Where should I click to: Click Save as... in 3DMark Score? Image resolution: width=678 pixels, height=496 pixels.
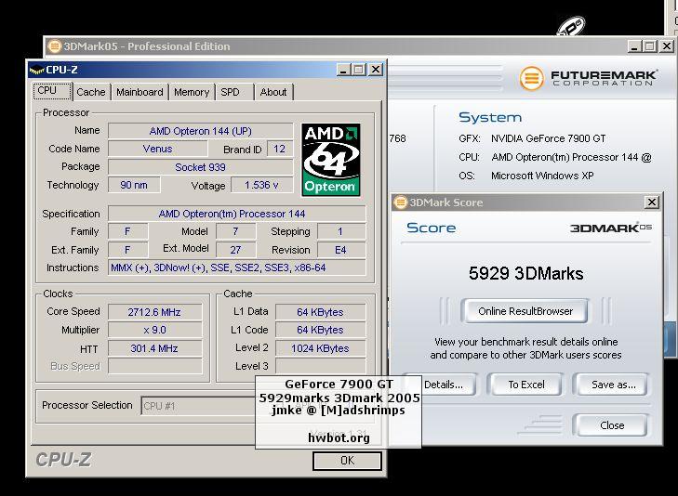click(x=613, y=385)
